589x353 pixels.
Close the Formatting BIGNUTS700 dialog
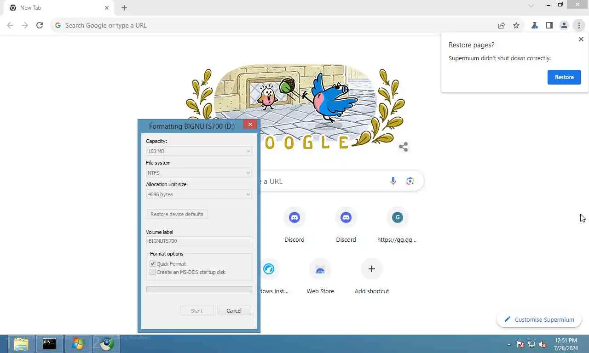point(250,124)
